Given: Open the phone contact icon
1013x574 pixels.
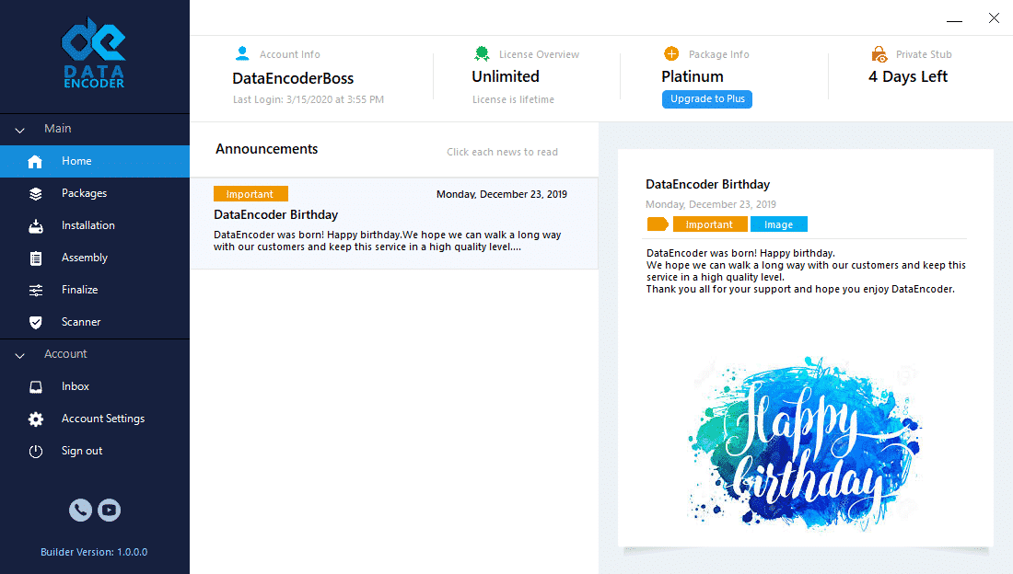Looking at the screenshot, I should 80,511.
